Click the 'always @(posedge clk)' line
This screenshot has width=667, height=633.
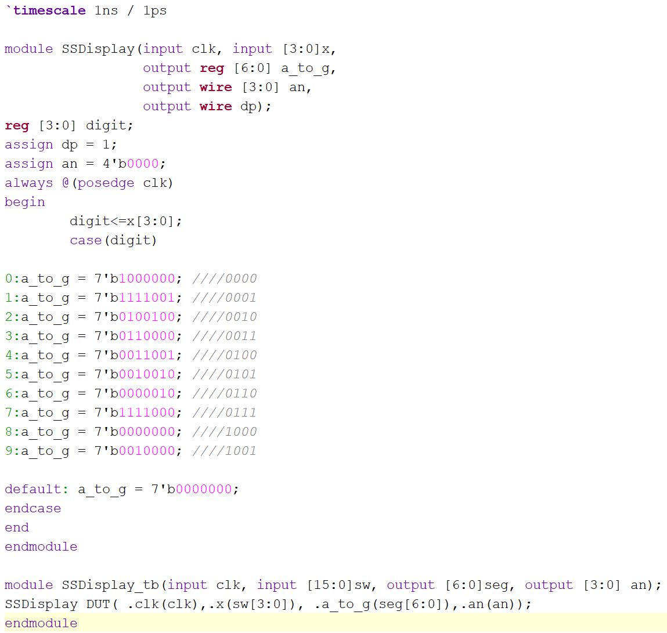point(89,183)
